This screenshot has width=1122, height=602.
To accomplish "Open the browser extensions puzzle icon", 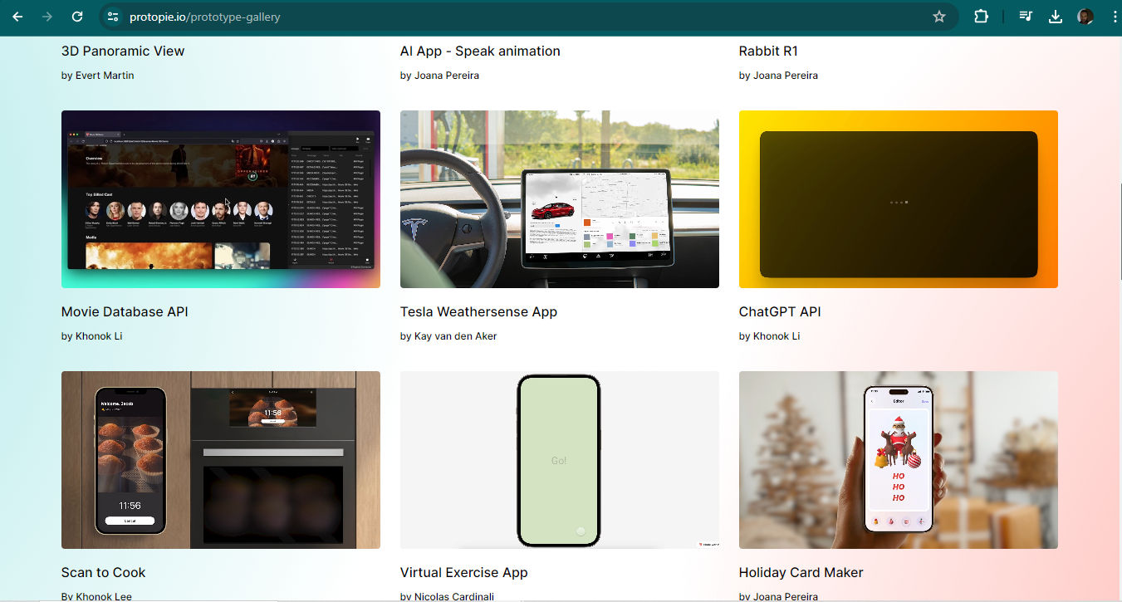I will [981, 16].
